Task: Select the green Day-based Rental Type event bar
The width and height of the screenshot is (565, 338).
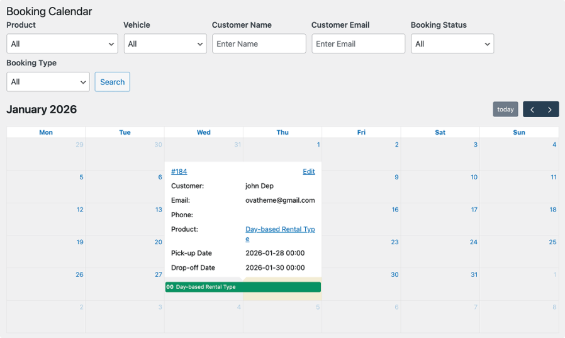Action: [243, 287]
